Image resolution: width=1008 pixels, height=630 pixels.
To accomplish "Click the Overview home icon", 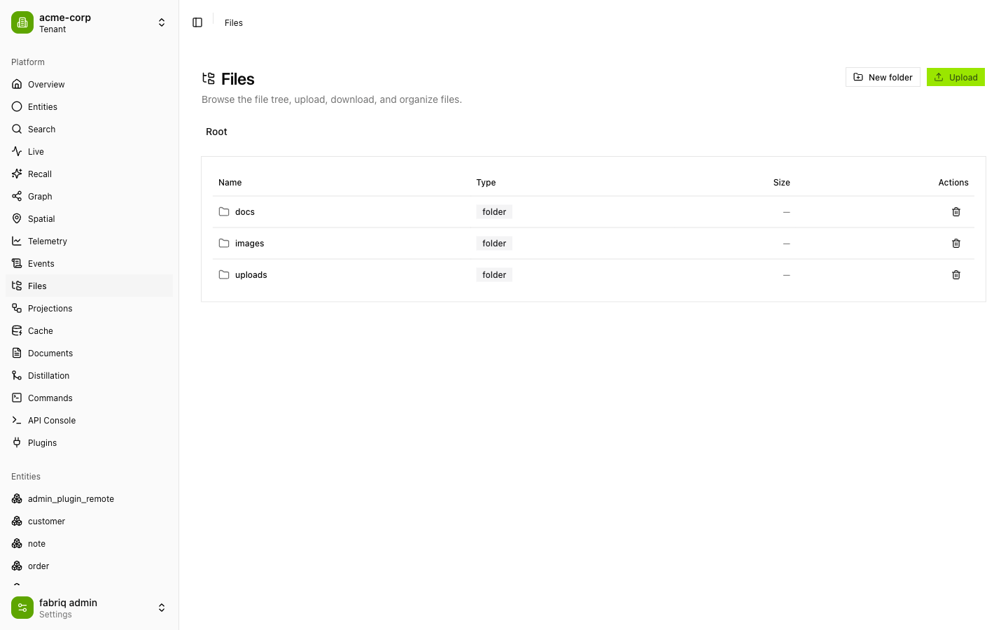I will (17, 84).
